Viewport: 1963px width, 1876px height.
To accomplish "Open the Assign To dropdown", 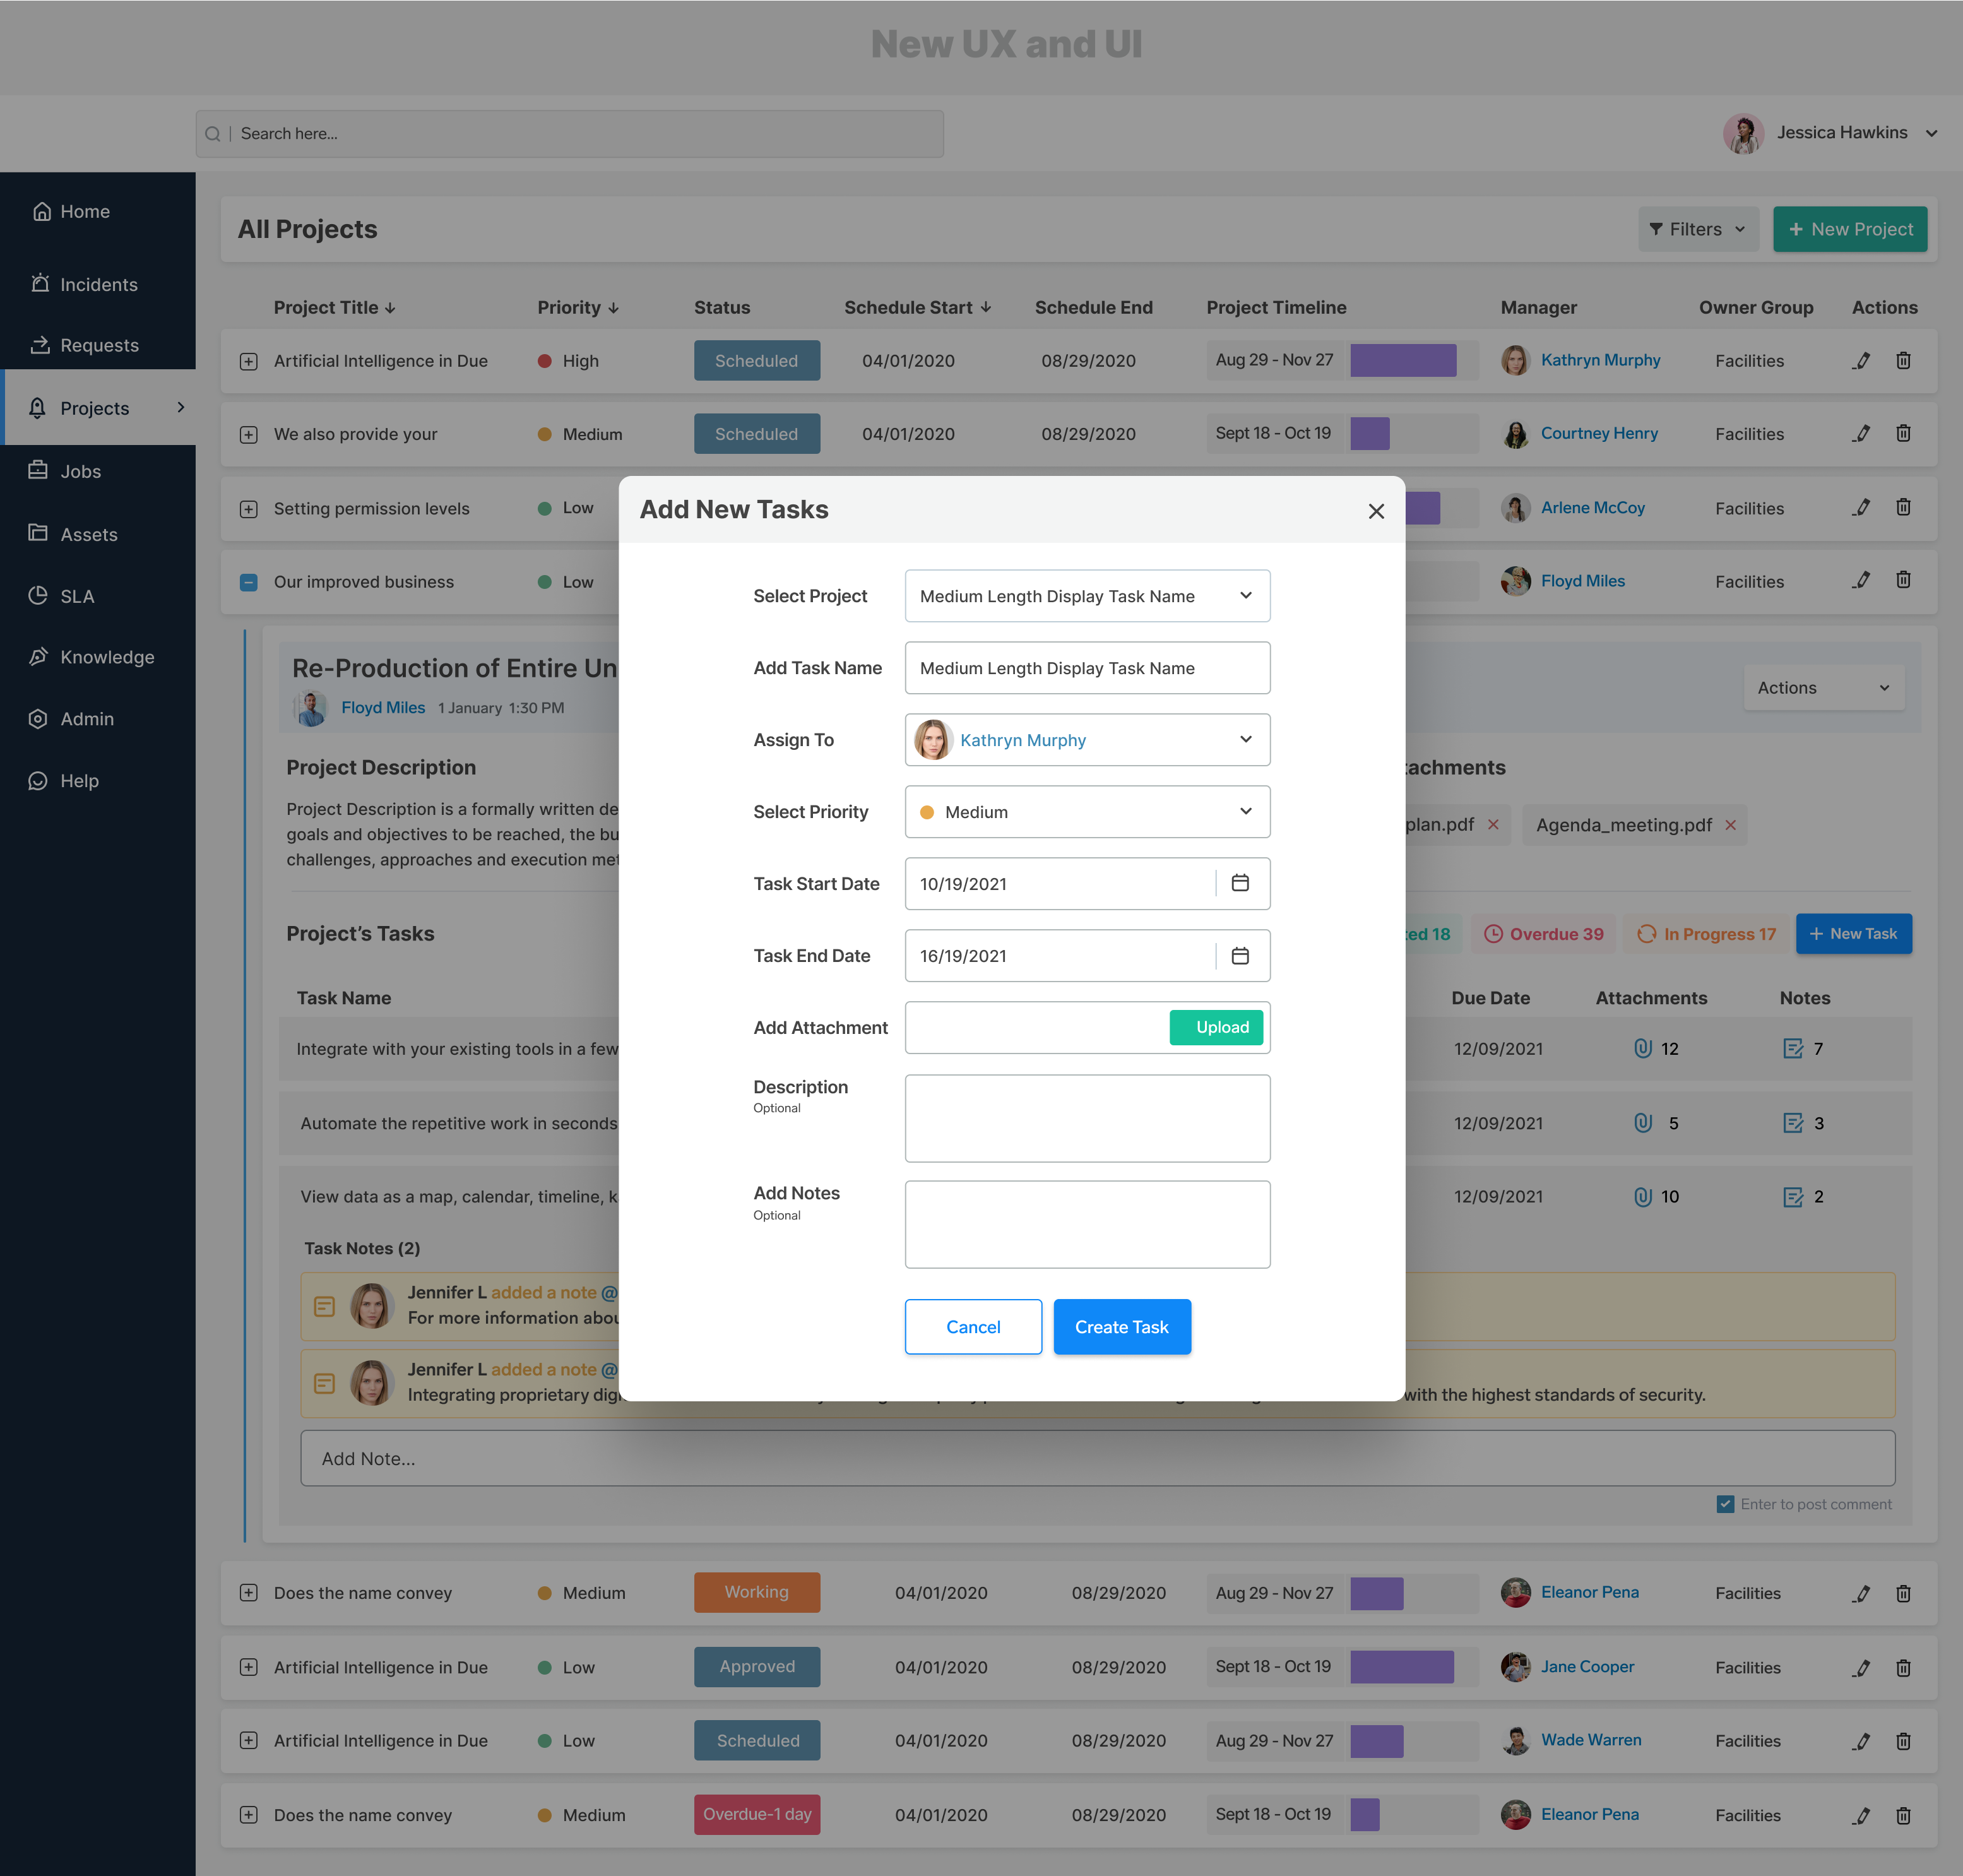I will pyautogui.click(x=1087, y=740).
